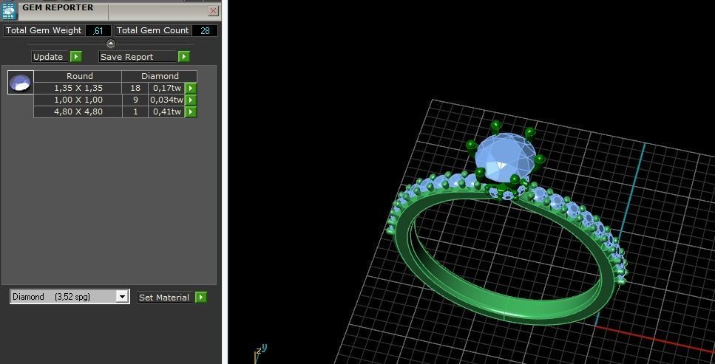Click the Set Material label
Screen dimensions: 715x364
(164, 298)
